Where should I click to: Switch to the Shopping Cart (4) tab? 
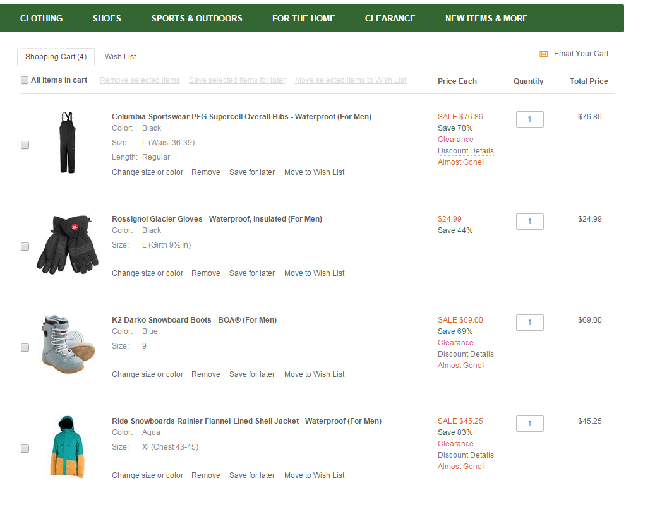[56, 57]
